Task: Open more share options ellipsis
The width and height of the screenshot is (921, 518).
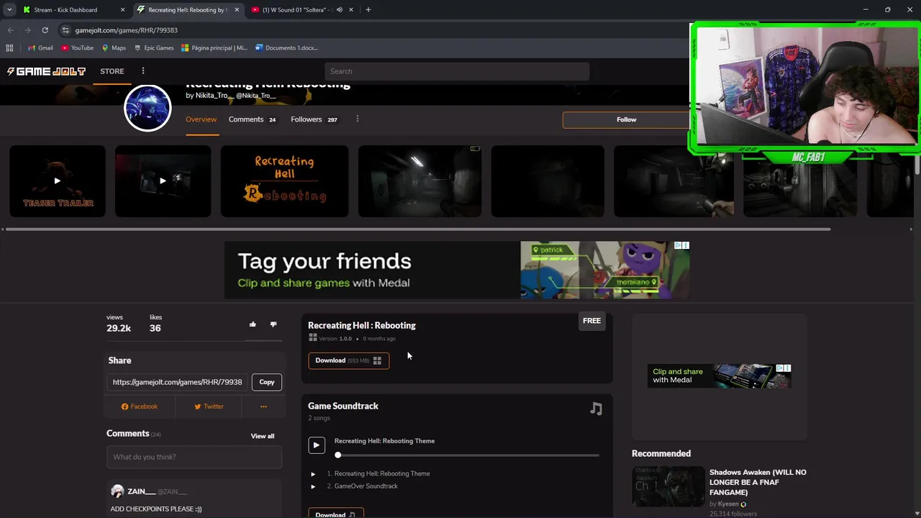Action: [x=263, y=406]
